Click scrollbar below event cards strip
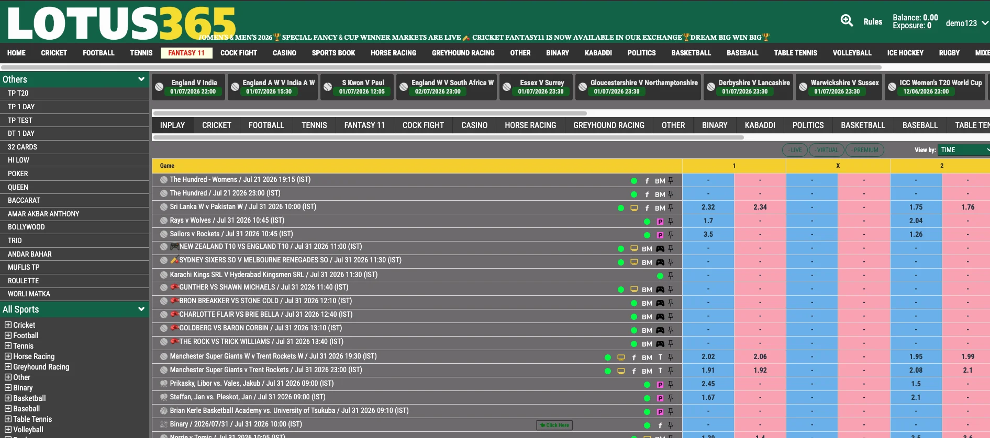 pos(369,113)
